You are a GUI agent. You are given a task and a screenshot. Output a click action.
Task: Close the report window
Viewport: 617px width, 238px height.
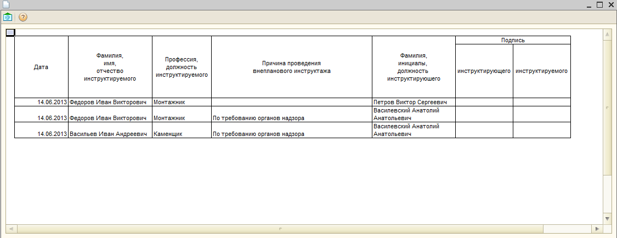(610, 5)
